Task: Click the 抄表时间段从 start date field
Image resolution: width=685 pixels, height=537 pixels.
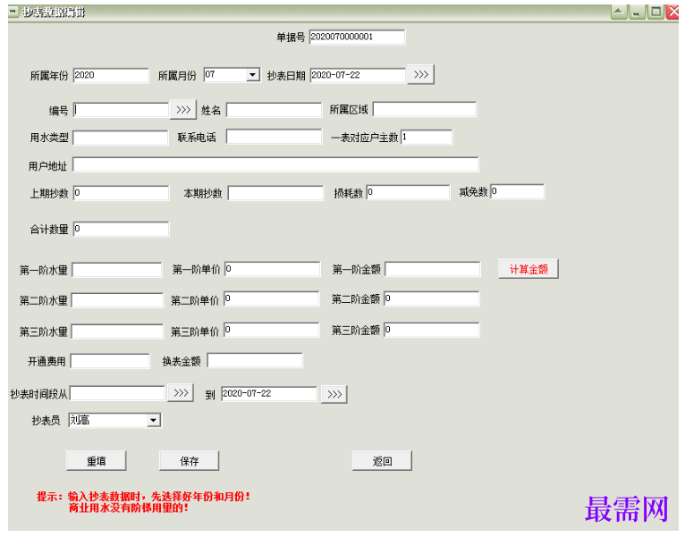Action: (117, 393)
